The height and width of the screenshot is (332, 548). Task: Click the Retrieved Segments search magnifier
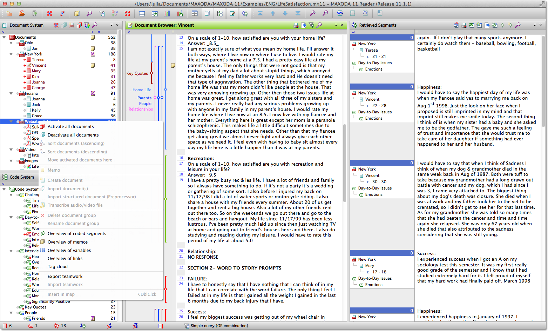tap(518, 25)
